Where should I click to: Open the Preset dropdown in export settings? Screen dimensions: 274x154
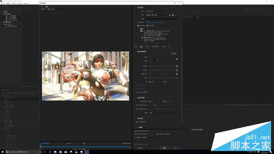click(156, 15)
